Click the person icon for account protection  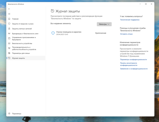9,29
